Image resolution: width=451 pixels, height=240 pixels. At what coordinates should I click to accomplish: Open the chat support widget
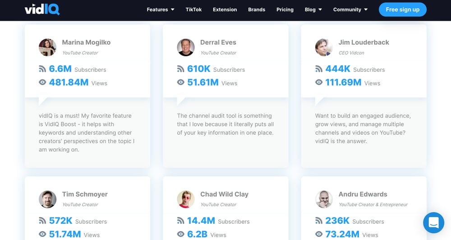click(433, 222)
